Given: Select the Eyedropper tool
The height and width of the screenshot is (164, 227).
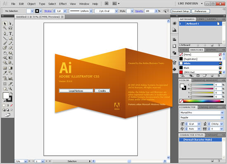Looking at the screenshot, I should [5, 72].
